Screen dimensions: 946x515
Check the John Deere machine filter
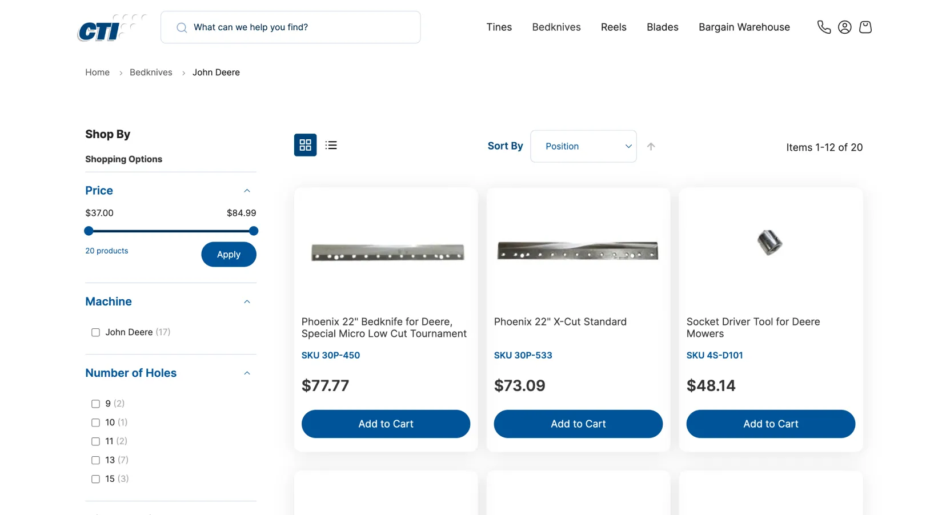click(x=95, y=332)
